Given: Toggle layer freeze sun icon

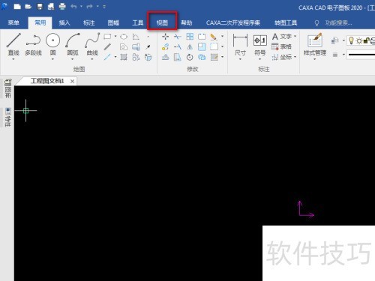Looking at the screenshot, I should (359, 40).
